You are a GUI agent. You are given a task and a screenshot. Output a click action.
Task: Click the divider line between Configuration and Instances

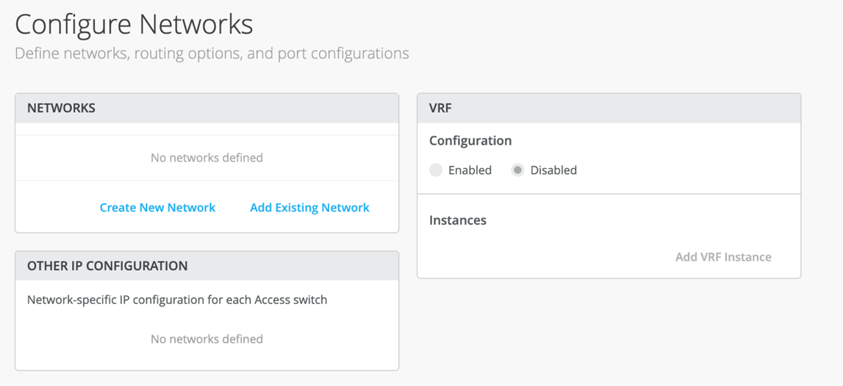609,194
